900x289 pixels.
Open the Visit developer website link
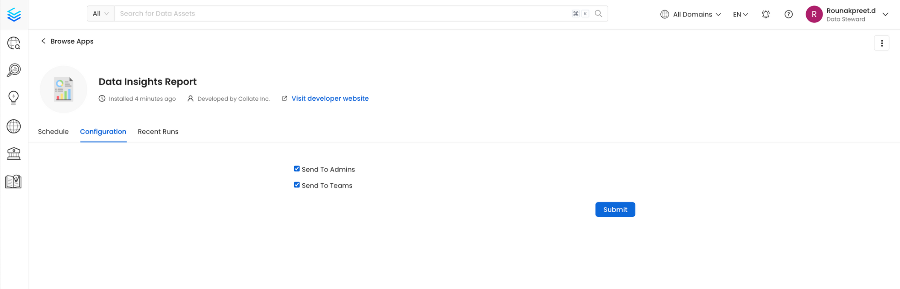(x=330, y=98)
